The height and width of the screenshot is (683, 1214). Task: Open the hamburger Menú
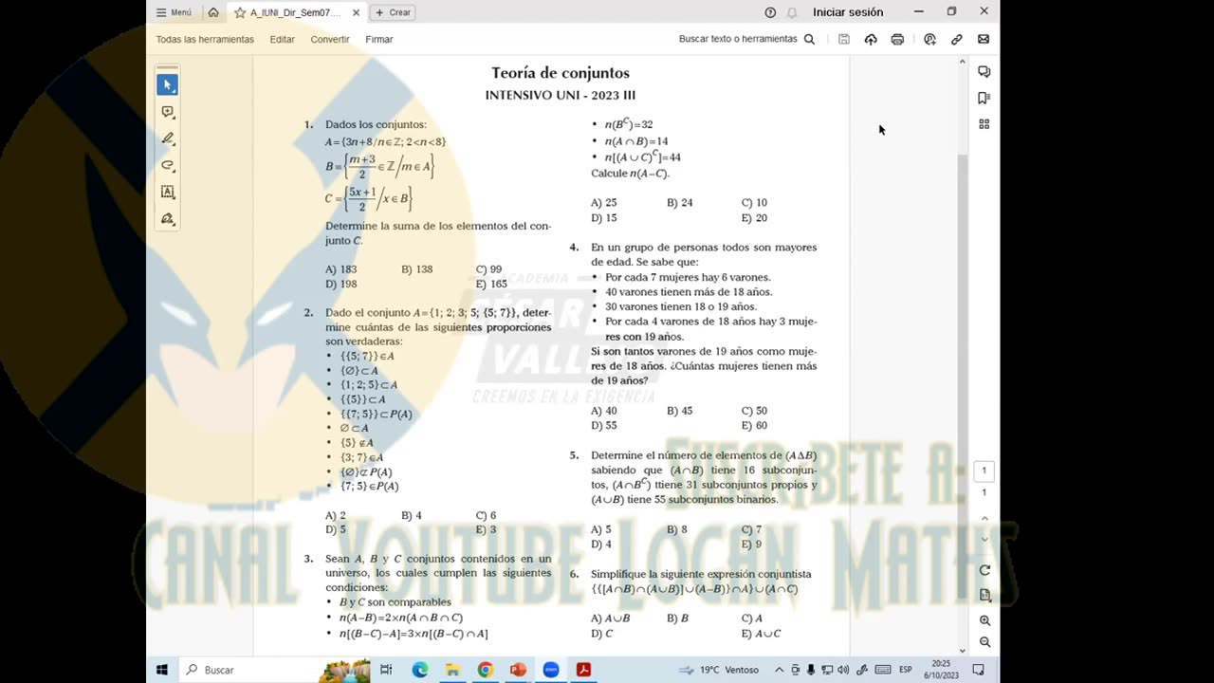coord(174,12)
